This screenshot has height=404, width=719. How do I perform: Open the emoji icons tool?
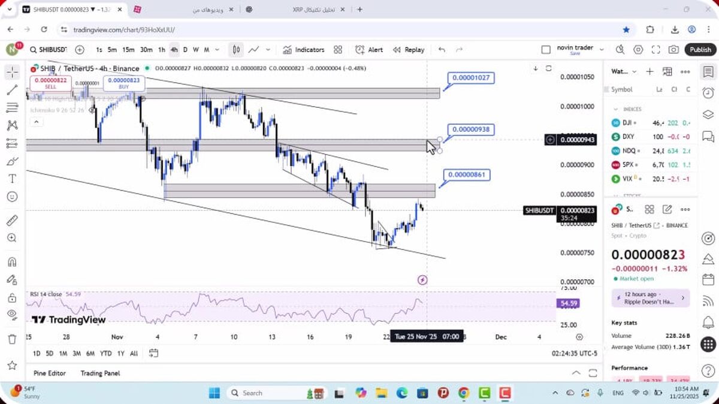[x=12, y=197]
